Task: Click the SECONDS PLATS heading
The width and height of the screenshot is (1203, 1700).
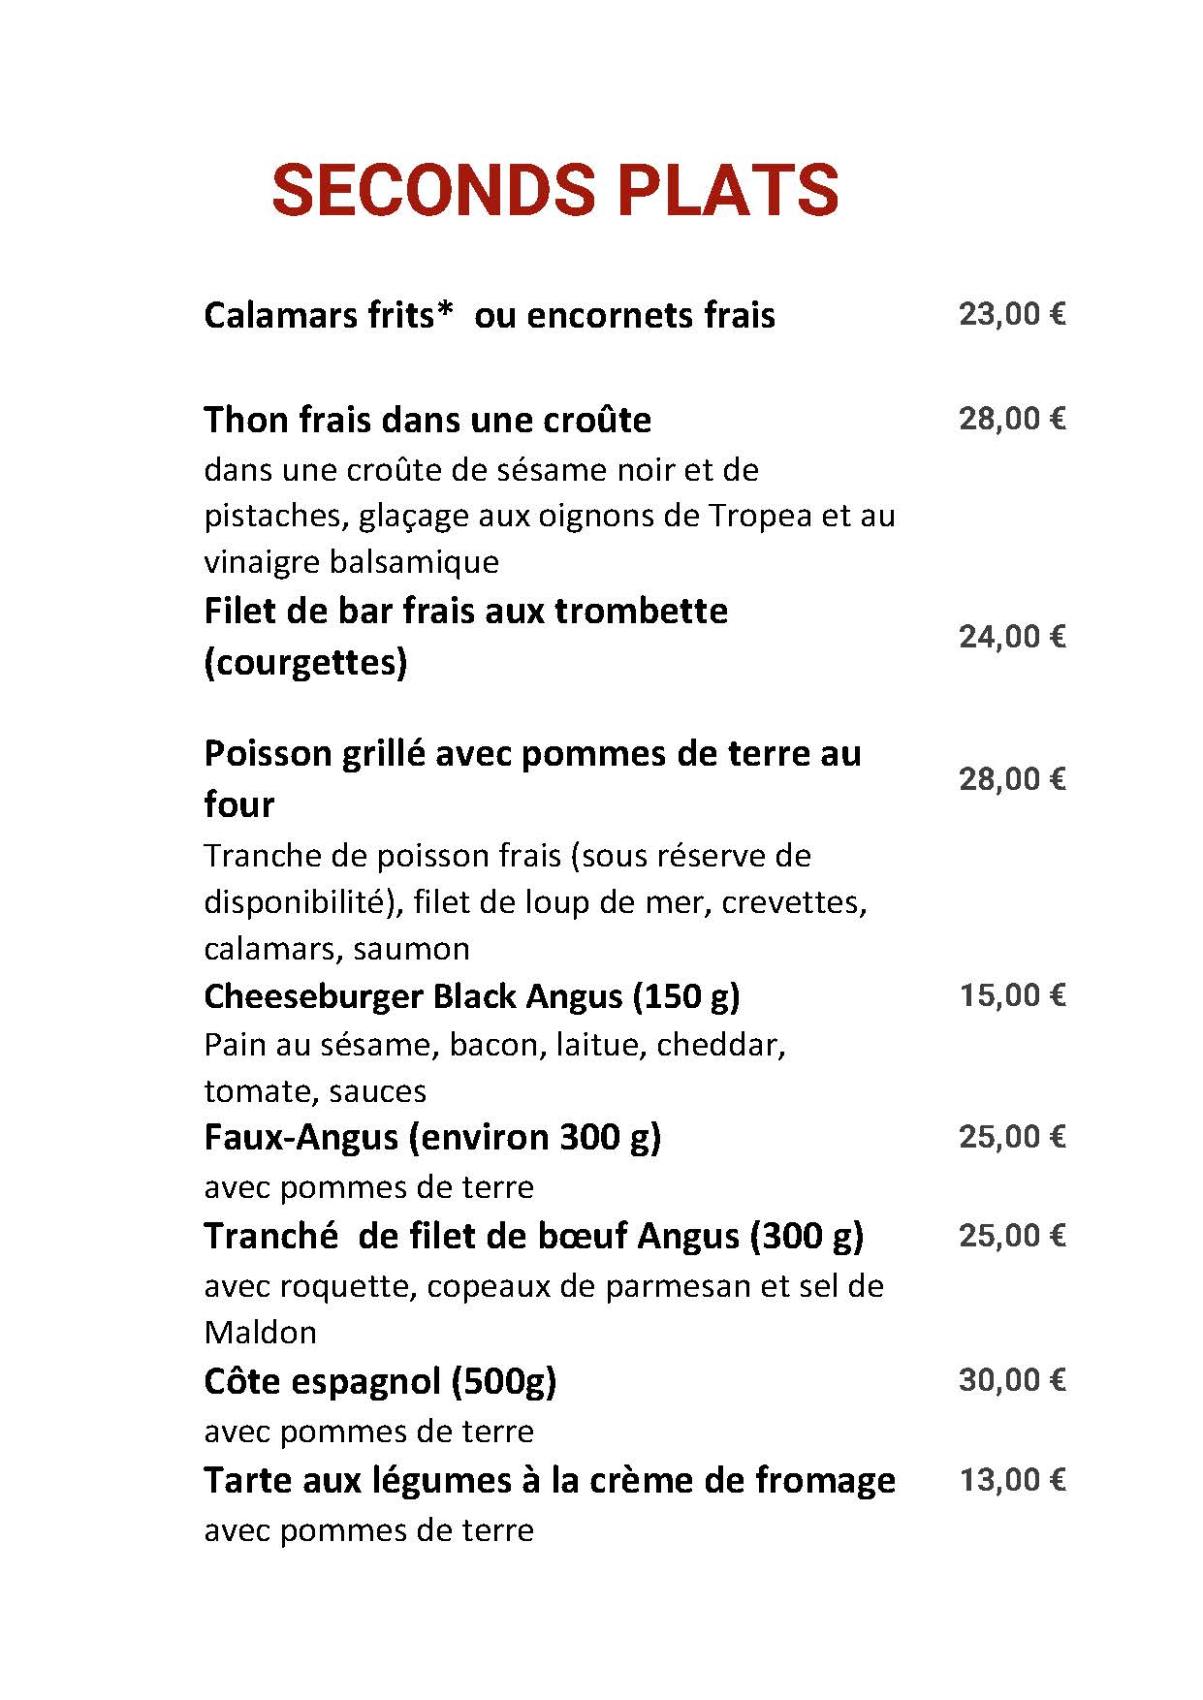Action: (x=554, y=190)
